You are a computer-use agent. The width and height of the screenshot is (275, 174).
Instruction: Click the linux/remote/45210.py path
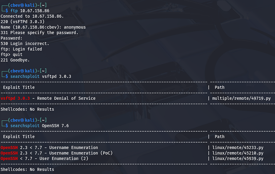[x=237, y=153]
